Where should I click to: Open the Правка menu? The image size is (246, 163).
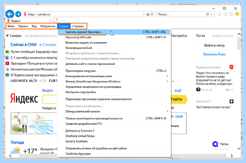(23, 26)
